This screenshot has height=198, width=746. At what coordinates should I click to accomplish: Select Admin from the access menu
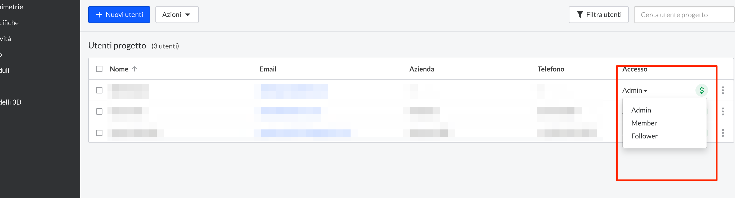(641, 110)
